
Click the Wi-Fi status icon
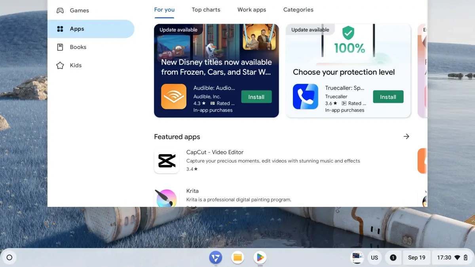pyautogui.click(x=457, y=258)
